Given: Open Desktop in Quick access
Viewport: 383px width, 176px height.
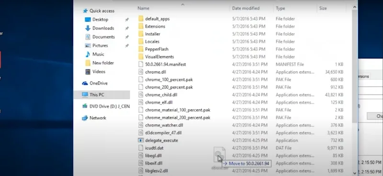Looking at the screenshot, I should [x=100, y=20].
